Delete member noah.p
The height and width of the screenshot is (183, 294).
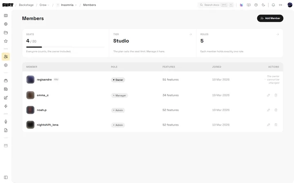(276, 110)
